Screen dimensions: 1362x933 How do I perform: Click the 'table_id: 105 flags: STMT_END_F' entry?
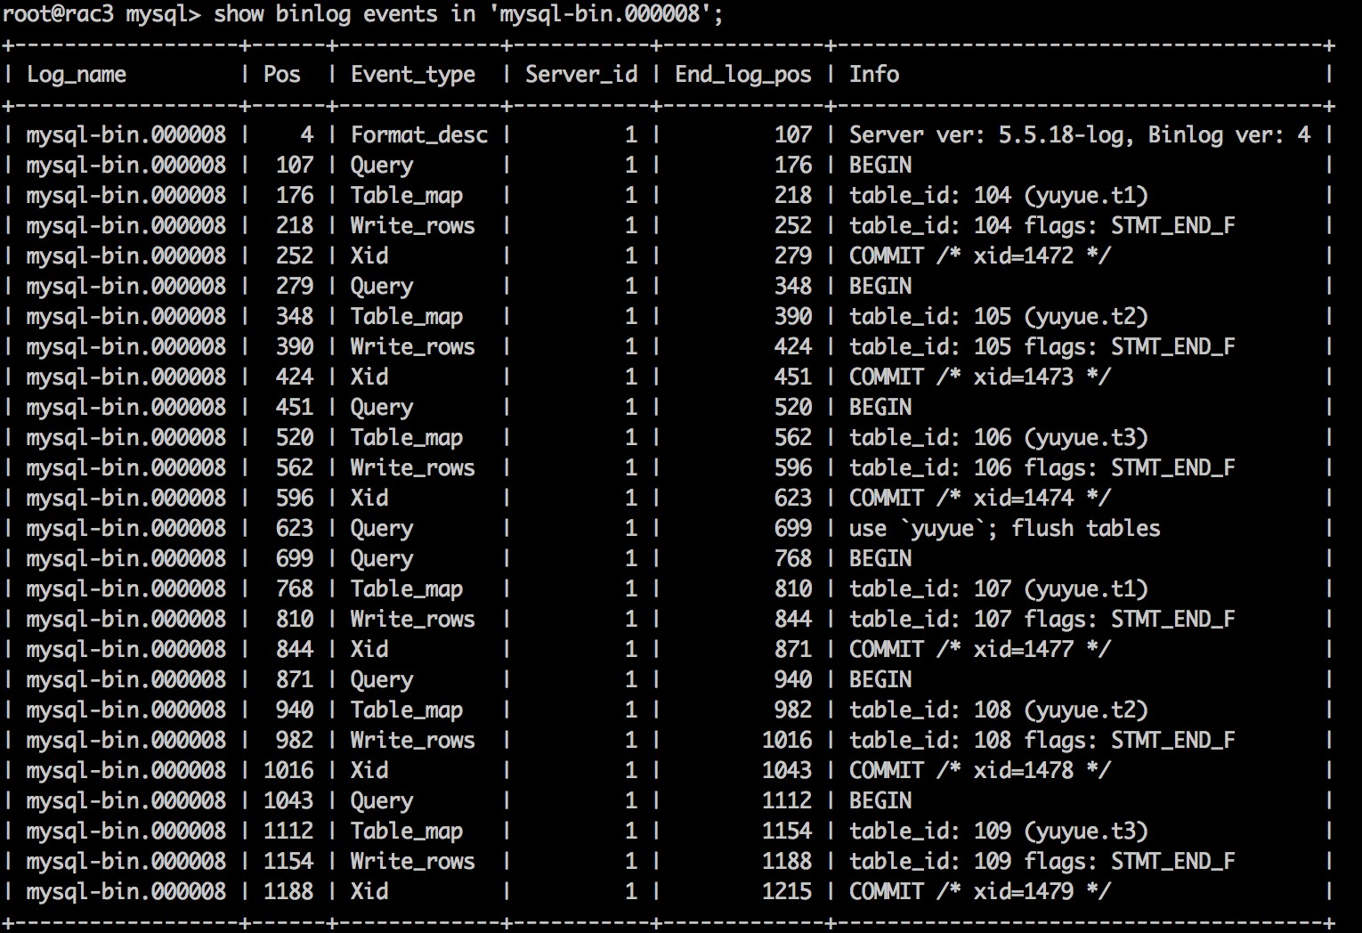1042,346
